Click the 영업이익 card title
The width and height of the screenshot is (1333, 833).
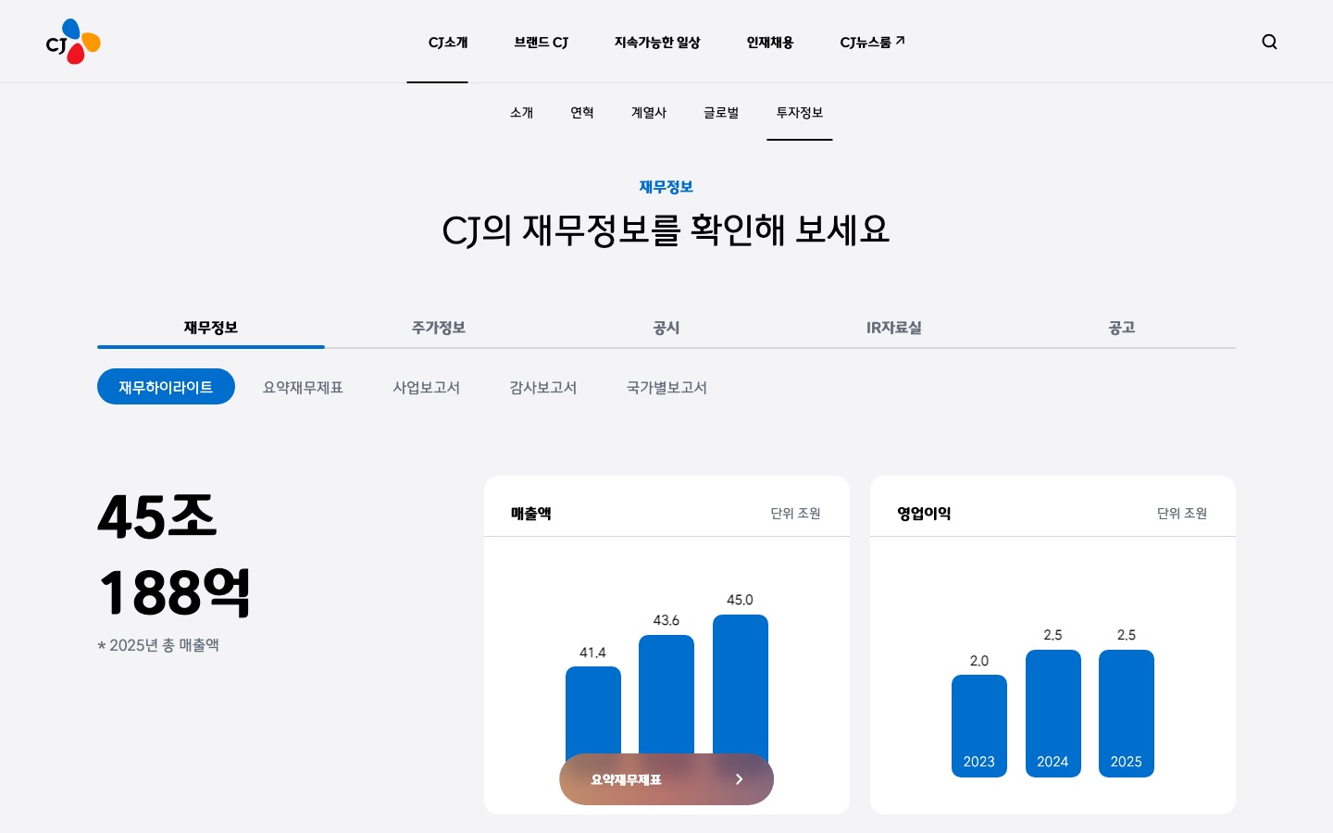click(x=924, y=514)
